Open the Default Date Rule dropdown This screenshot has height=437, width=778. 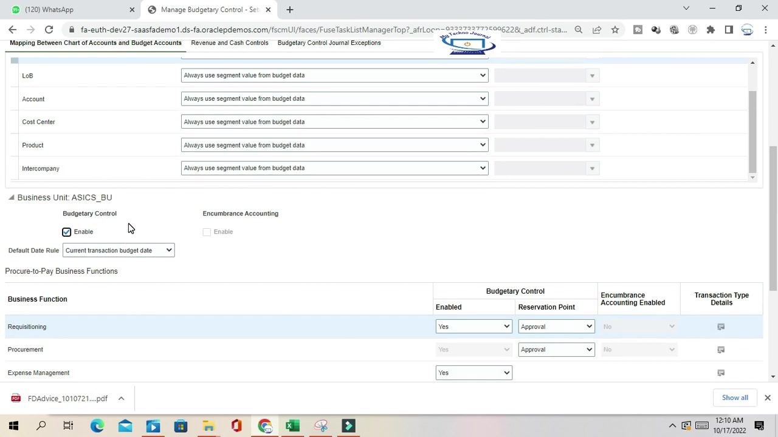(x=119, y=250)
